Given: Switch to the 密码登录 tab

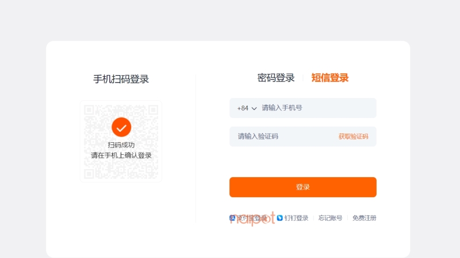Looking at the screenshot, I should (x=276, y=78).
